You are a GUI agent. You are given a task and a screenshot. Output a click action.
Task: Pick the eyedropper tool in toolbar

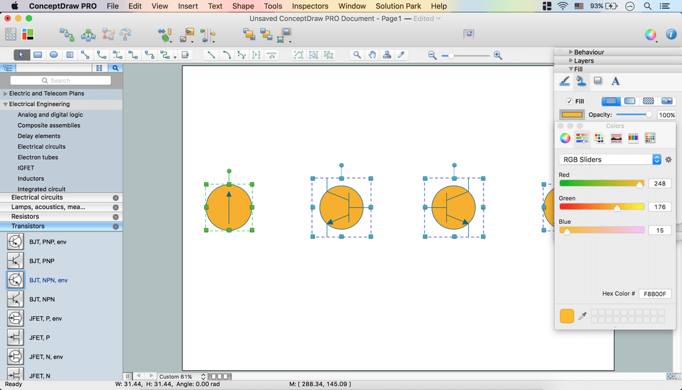click(x=401, y=55)
